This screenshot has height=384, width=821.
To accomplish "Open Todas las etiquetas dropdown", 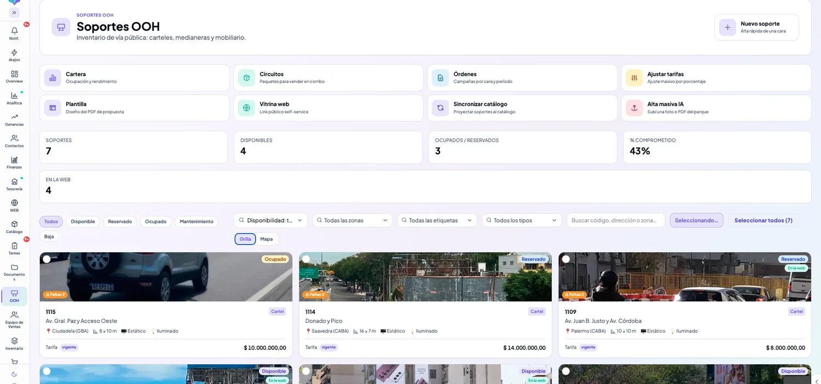I will click(x=437, y=220).
